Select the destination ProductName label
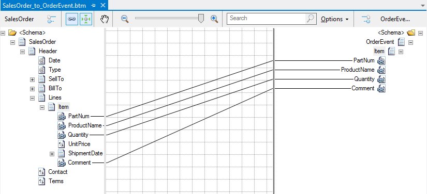 click(x=358, y=70)
